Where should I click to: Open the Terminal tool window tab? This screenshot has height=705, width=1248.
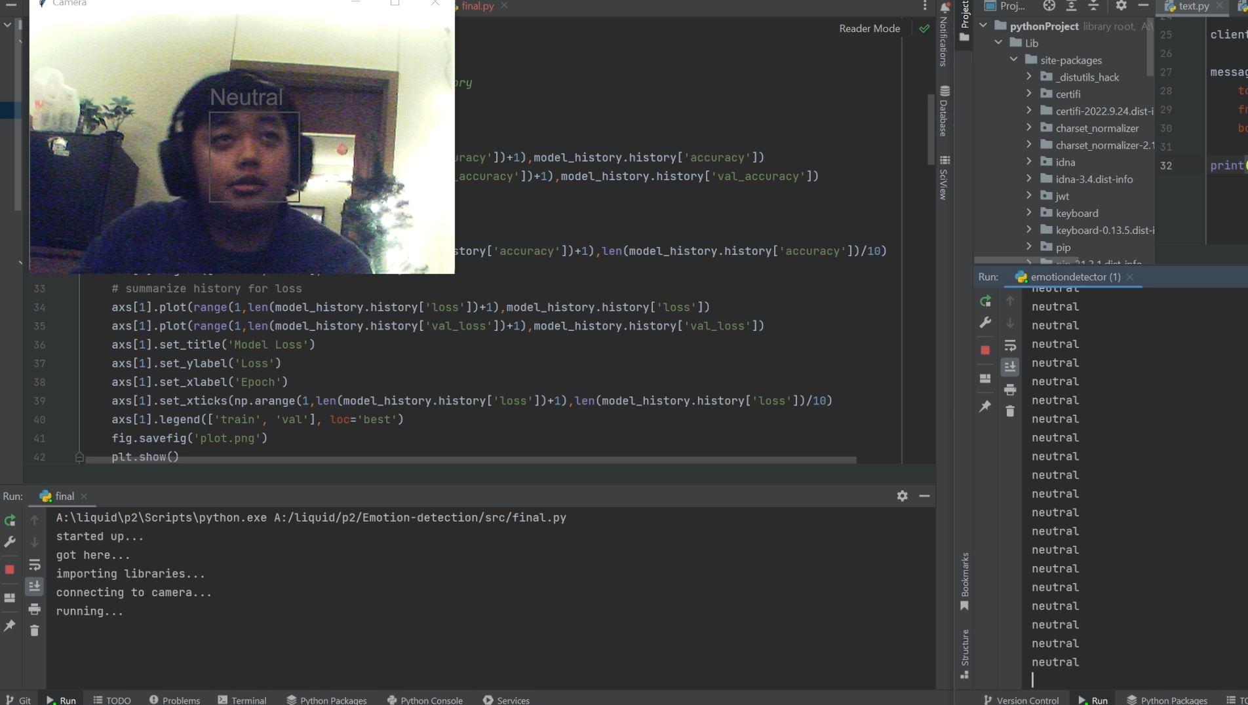[x=242, y=700]
